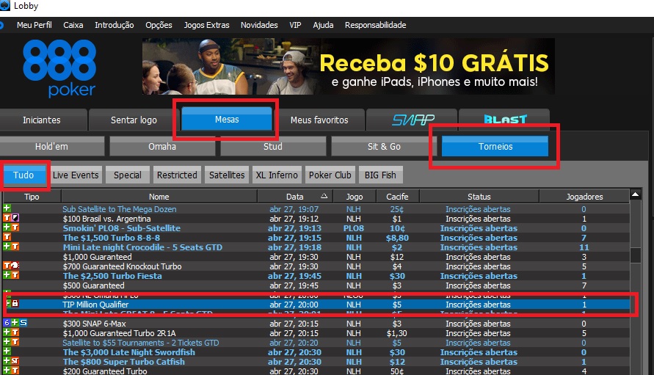Click the green plus icon on $300 SNAP 6-Max row
Viewport: 654px width, 375px height.
[x=15, y=322]
